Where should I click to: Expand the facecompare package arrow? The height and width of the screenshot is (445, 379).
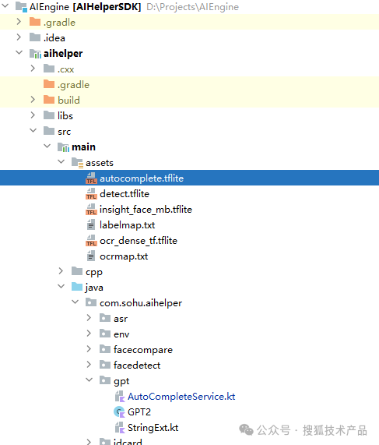(89, 349)
